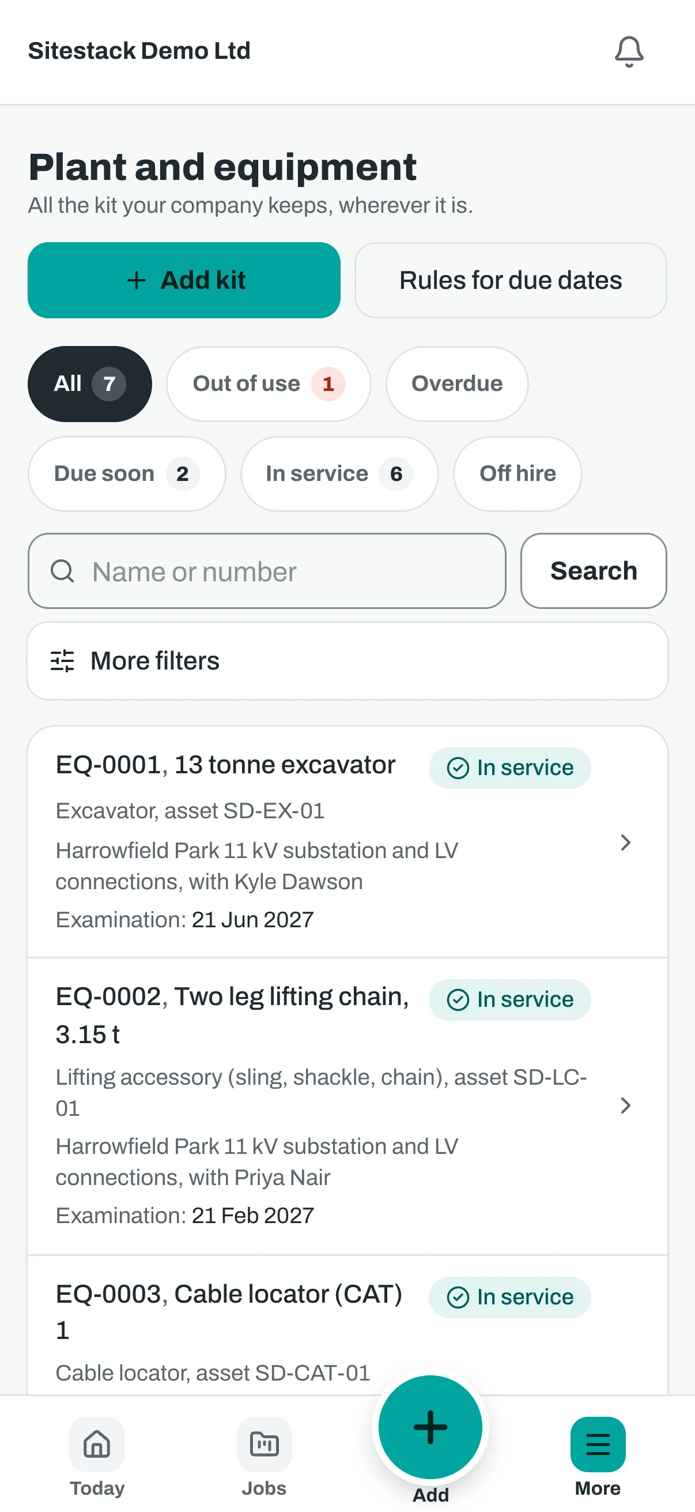Filter by In service chip
The height and width of the screenshot is (1512, 695).
(x=339, y=473)
